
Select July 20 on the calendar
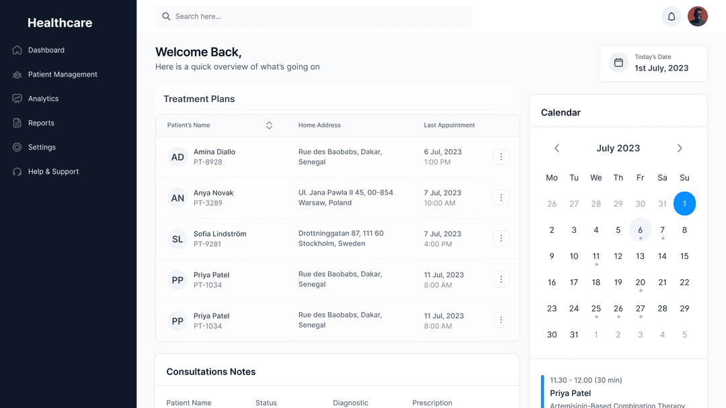tap(640, 283)
